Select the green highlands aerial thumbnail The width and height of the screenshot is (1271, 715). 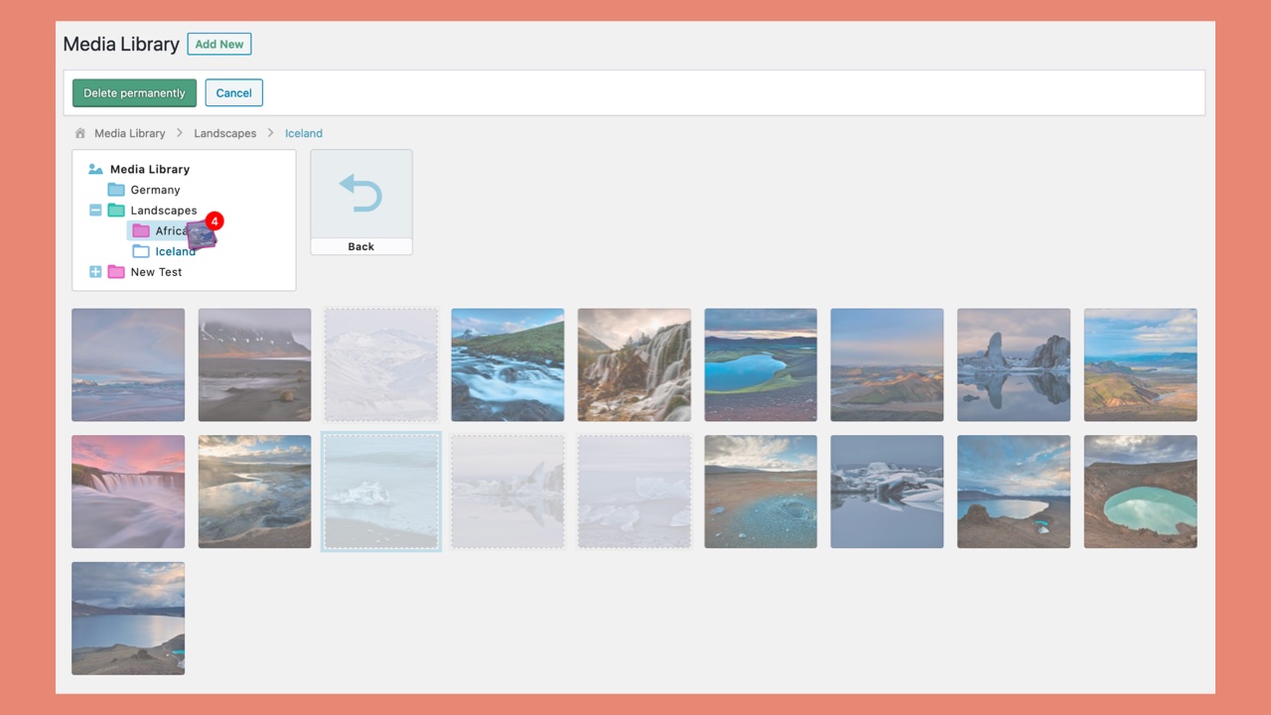[x=1140, y=365]
